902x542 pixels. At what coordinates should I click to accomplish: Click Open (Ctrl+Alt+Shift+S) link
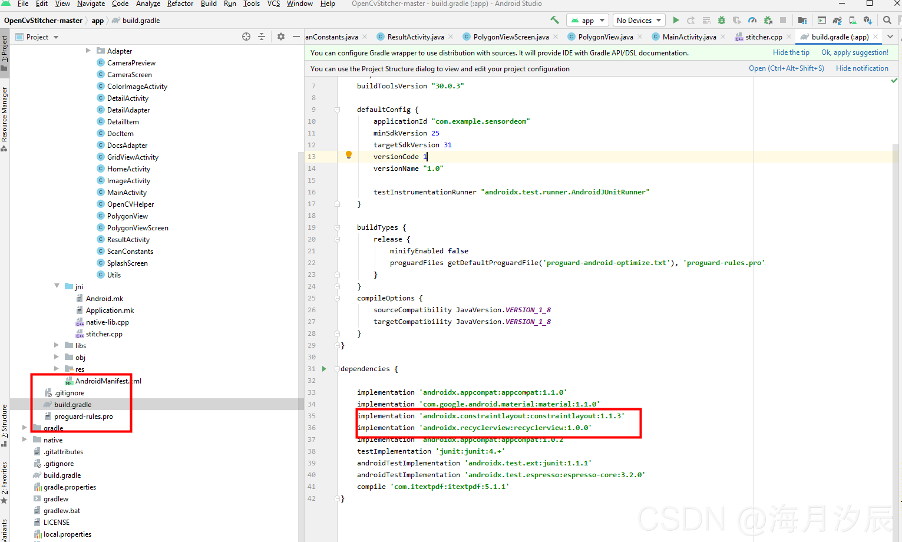tap(786, 68)
